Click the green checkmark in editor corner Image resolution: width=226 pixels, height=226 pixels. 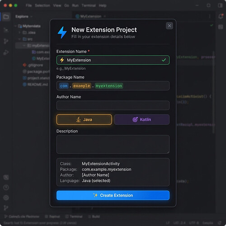[x=212, y=25]
